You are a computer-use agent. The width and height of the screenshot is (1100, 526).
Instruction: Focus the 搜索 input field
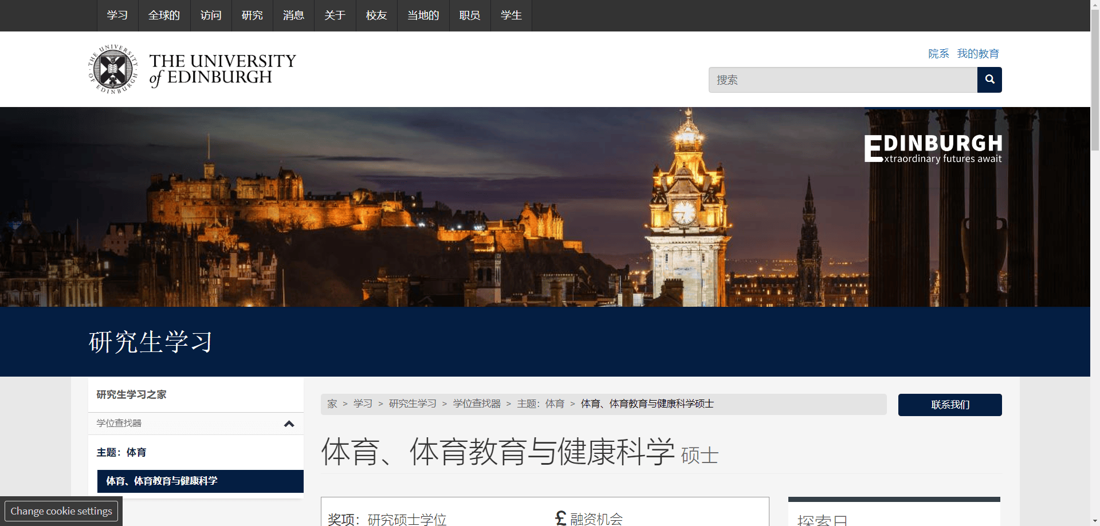point(843,80)
